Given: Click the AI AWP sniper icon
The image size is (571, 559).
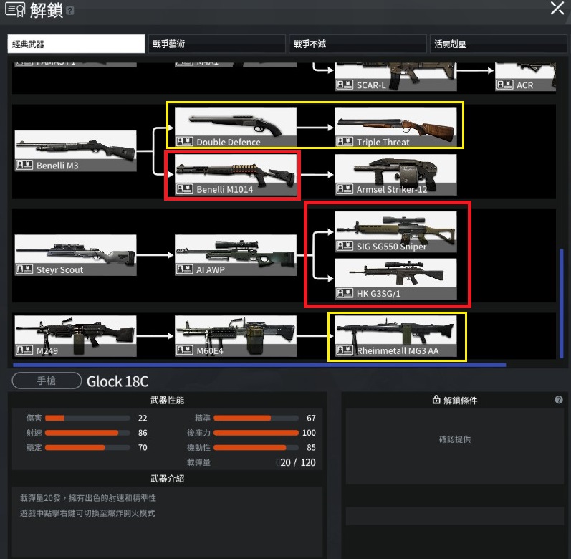Looking at the screenshot, I should click(x=236, y=255).
